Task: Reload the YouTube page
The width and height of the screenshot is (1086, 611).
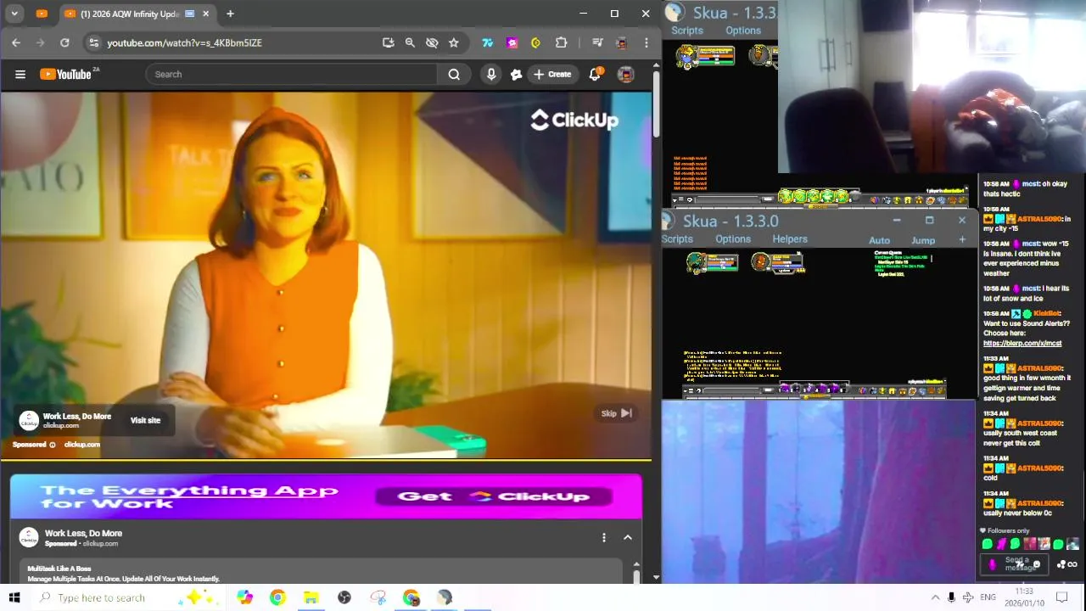Action: point(64,42)
